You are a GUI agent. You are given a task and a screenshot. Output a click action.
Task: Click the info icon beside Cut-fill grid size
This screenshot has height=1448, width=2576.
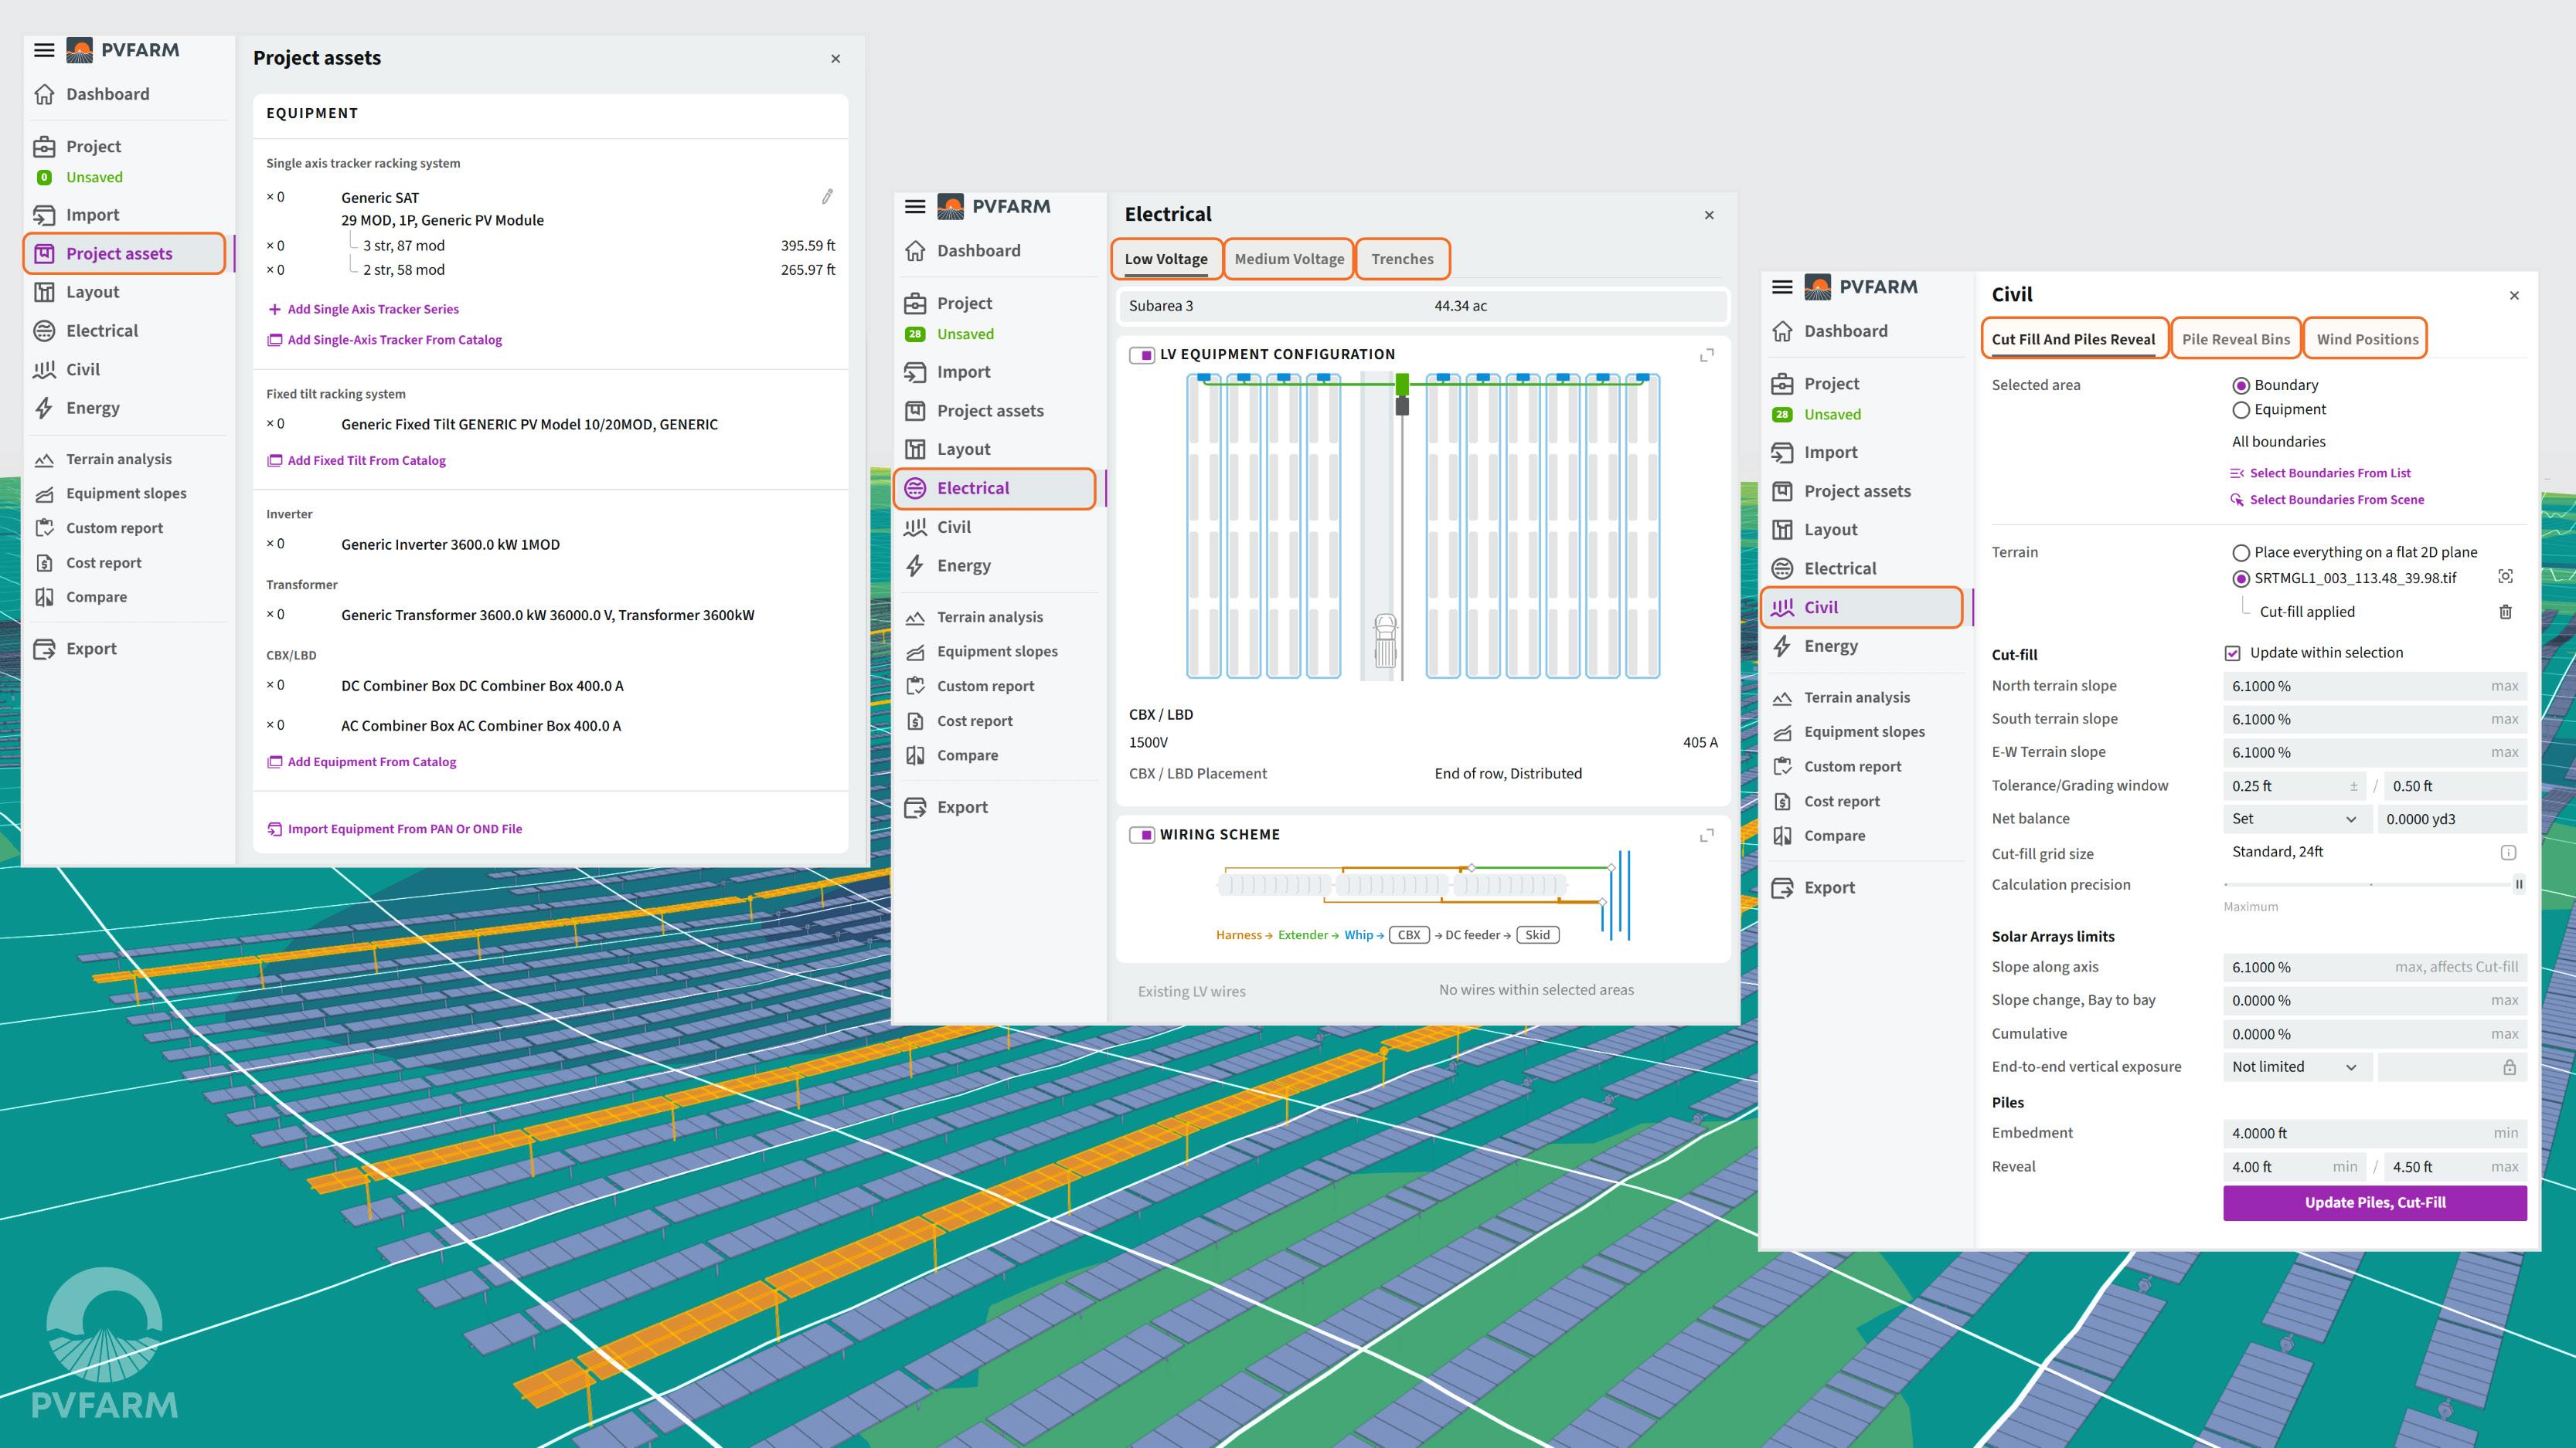pyautogui.click(x=2508, y=853)
